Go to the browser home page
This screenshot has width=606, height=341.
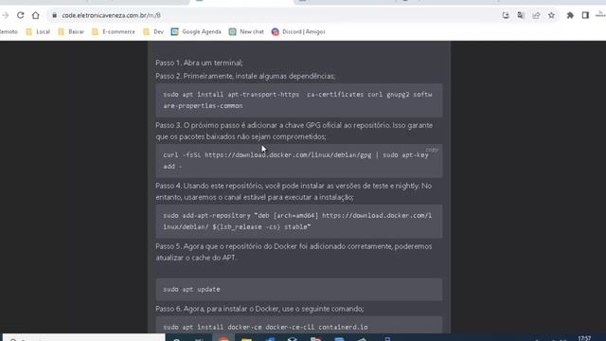tap(36, 15)
